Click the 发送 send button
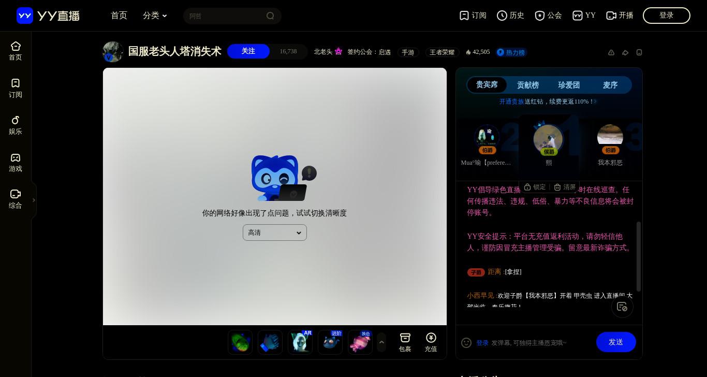The image size is (707, 377). coord(616,342)
